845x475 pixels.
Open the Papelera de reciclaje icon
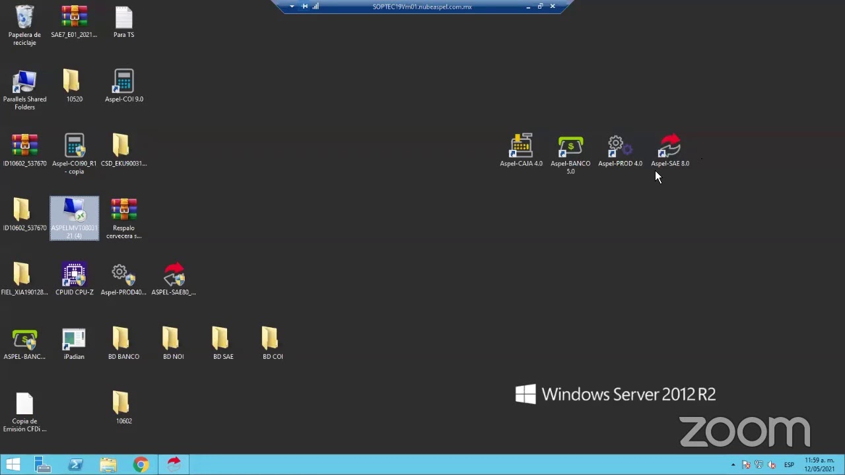click(24, 26)
